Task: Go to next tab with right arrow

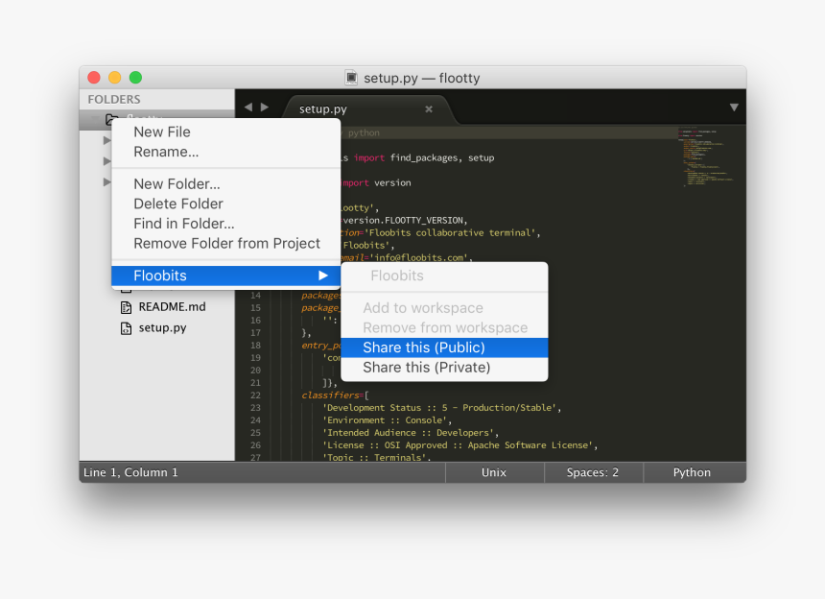Action: tap(265, 107)
